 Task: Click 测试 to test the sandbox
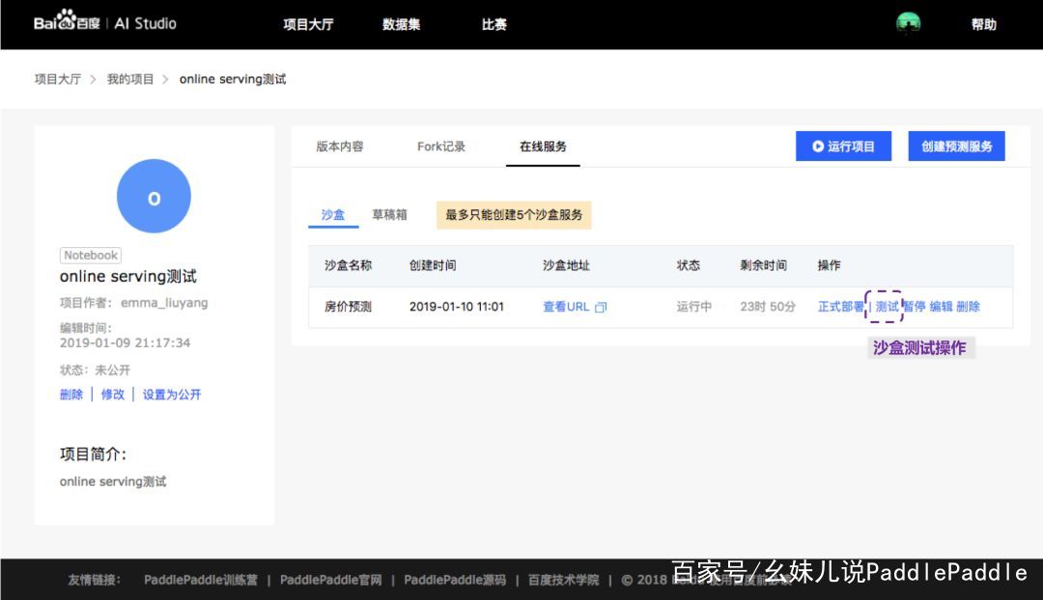pyautogui.click(x=887, y=307)
